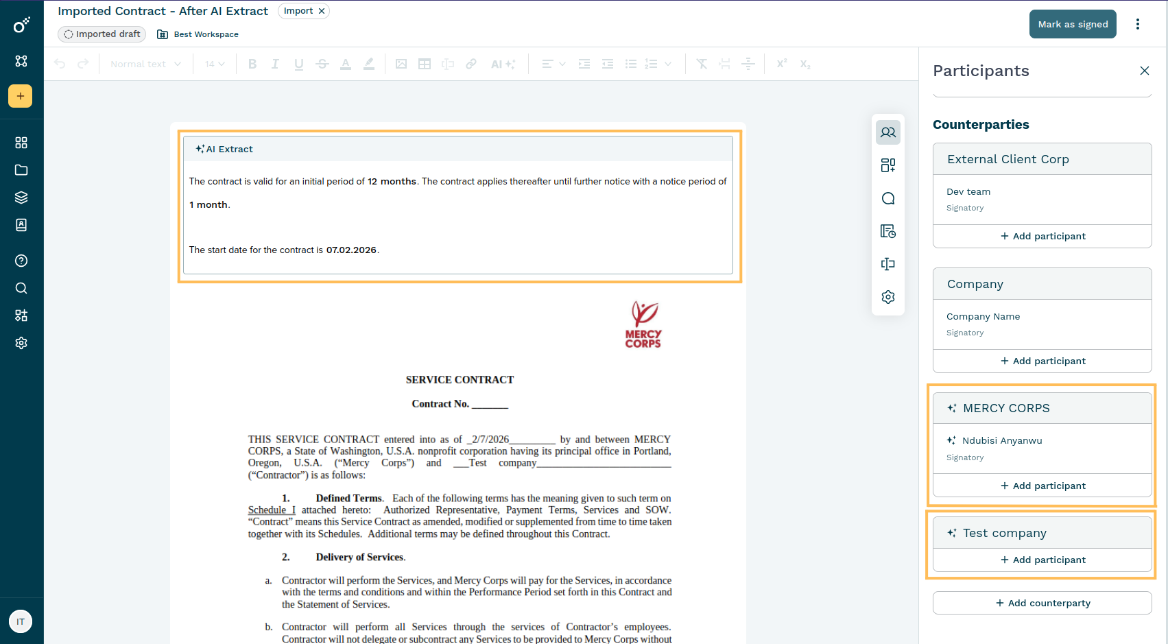Viewport: 1168px width, 644px height.
Task: Insert a table from the toolbar
Action: click(425, 64)
